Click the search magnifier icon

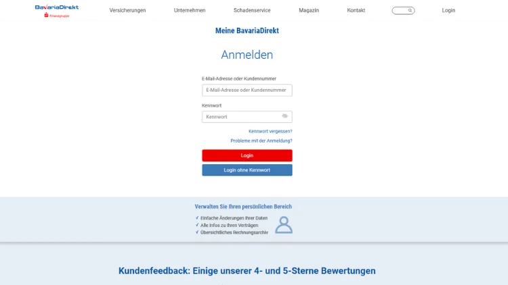click(x=410, y=10)
